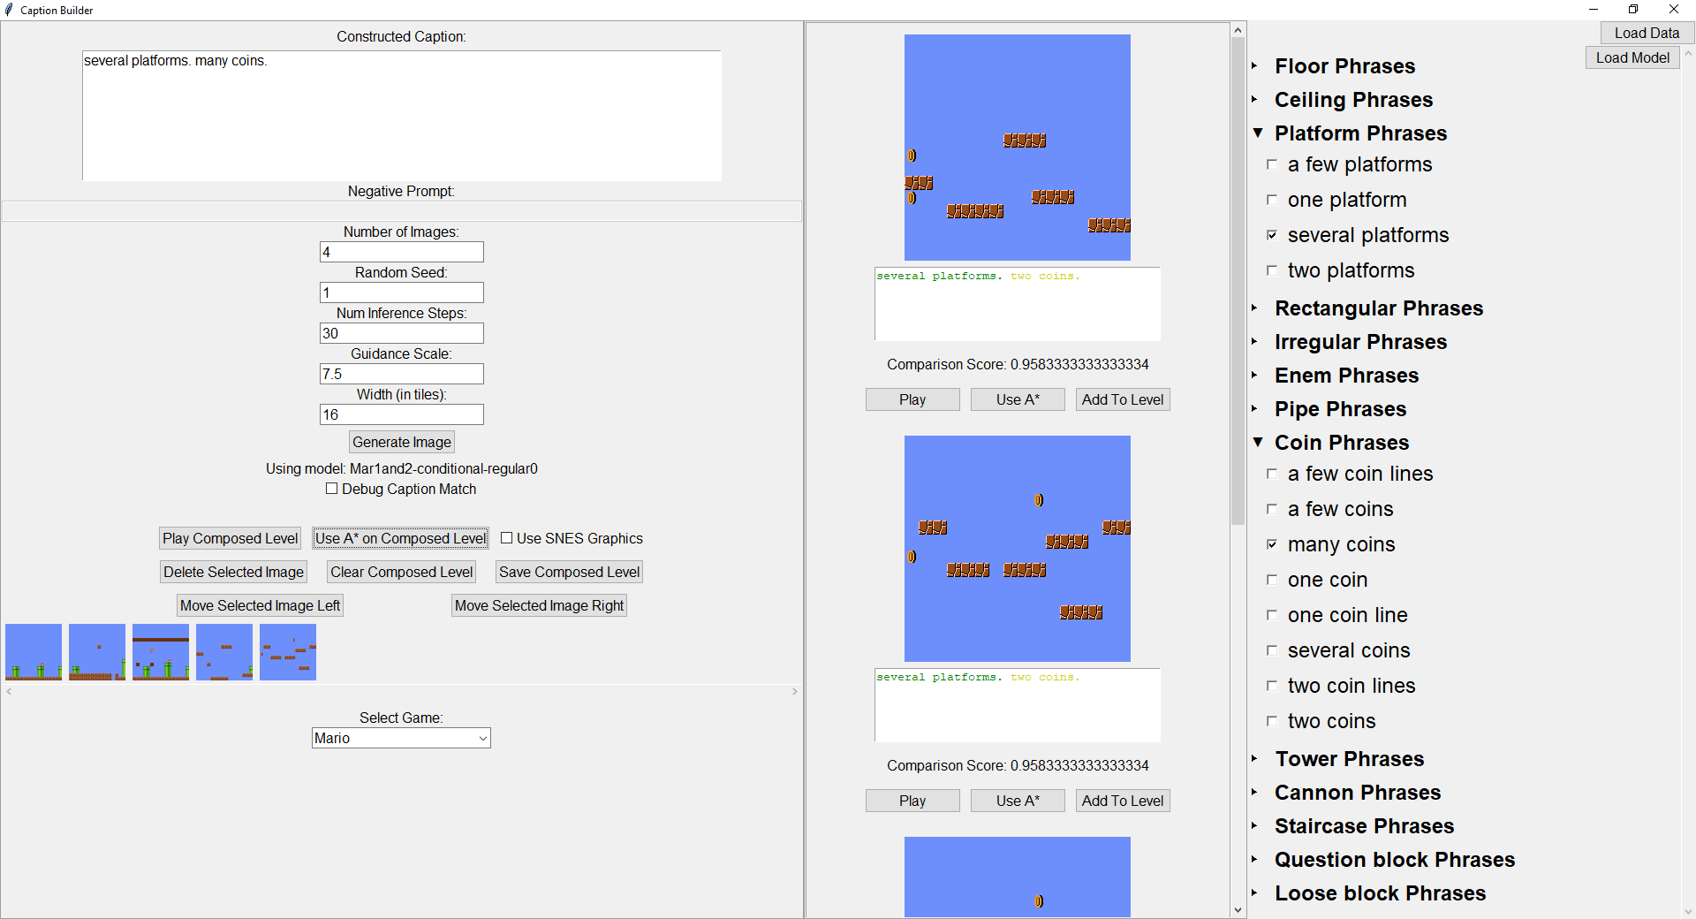Click the Num Inference Steps field
This screenshot has height=919, width=1696.
click(x=402, y=333)
